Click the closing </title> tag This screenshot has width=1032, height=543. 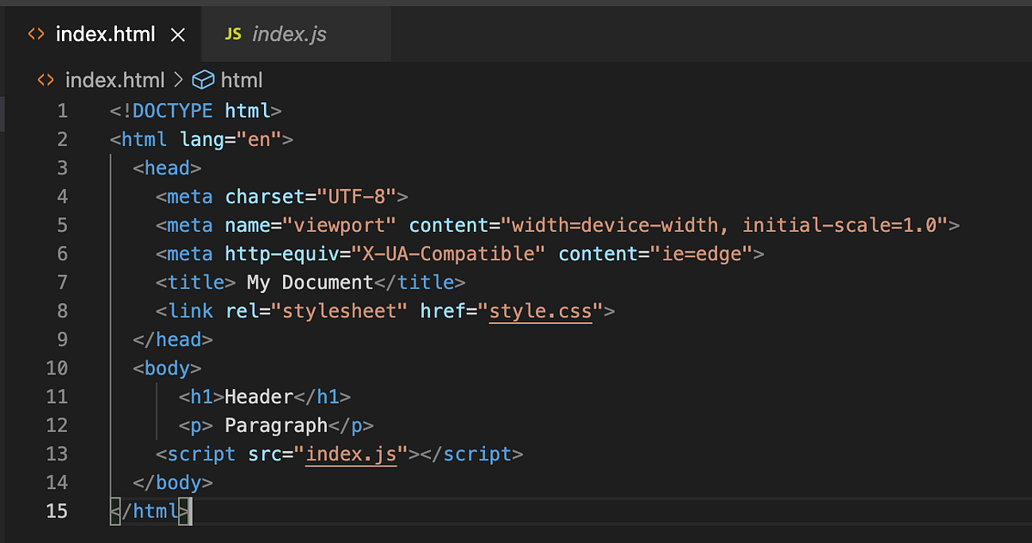[x=420, y=282]
